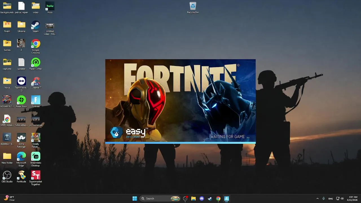Open the Windows Start menu
The width and height of the screenshot is (361, 203).
click(x=135, y=198)
